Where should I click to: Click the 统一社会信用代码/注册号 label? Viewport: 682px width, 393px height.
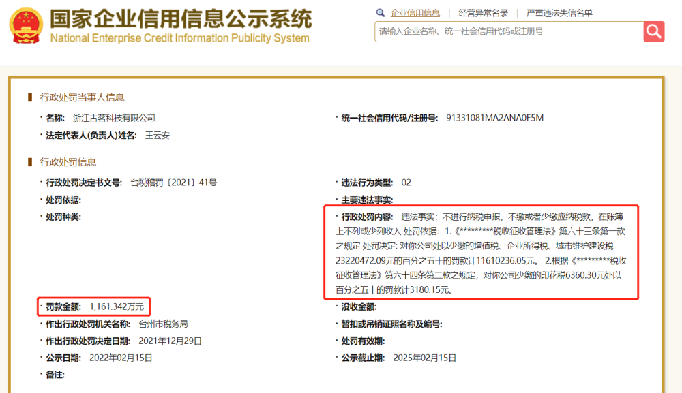pos(389,118)
